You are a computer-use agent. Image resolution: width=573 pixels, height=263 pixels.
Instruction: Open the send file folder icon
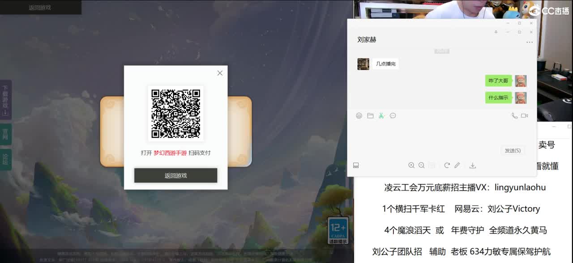[x=370, y=116]
